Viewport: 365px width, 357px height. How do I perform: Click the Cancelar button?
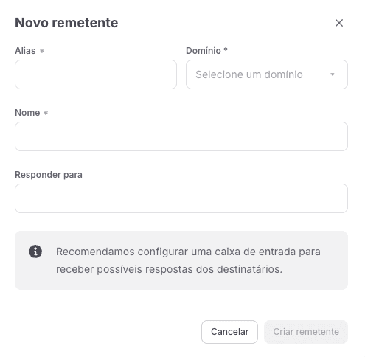pyautogui.click(x=229, y=332)
